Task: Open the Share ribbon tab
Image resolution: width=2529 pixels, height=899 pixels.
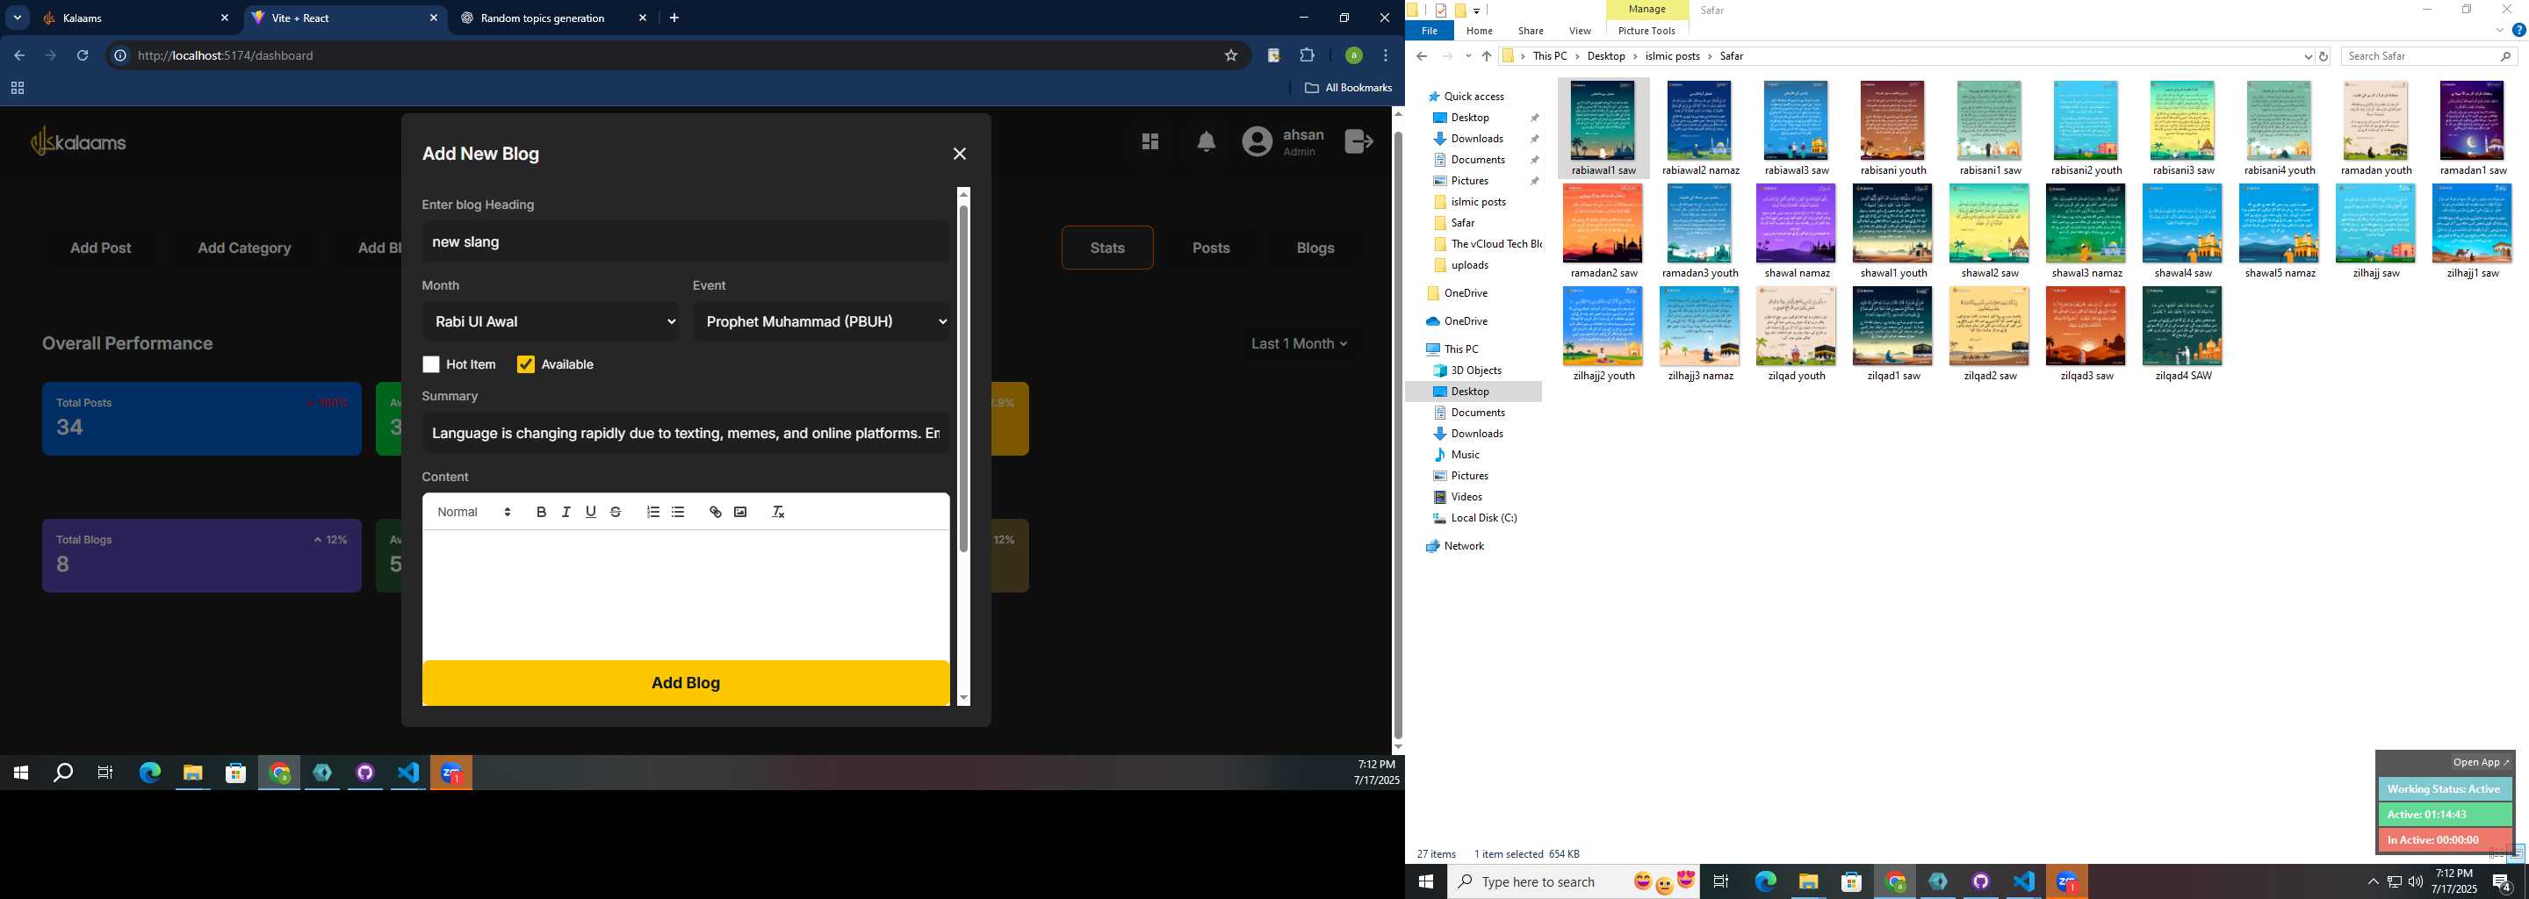Action: click(1530, 31)
